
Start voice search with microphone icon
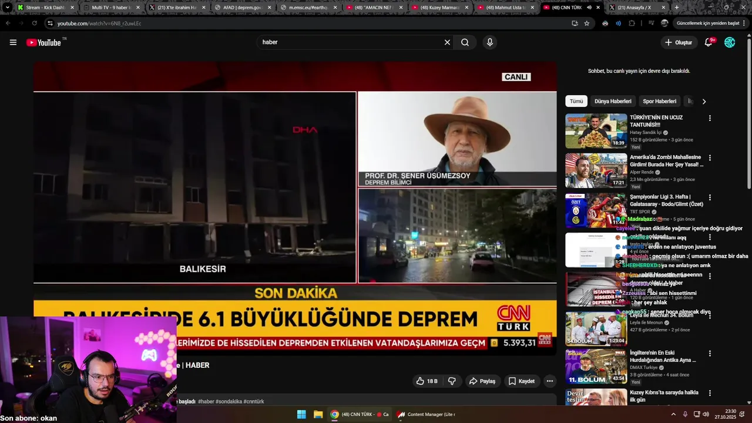(x=489, y=42)
